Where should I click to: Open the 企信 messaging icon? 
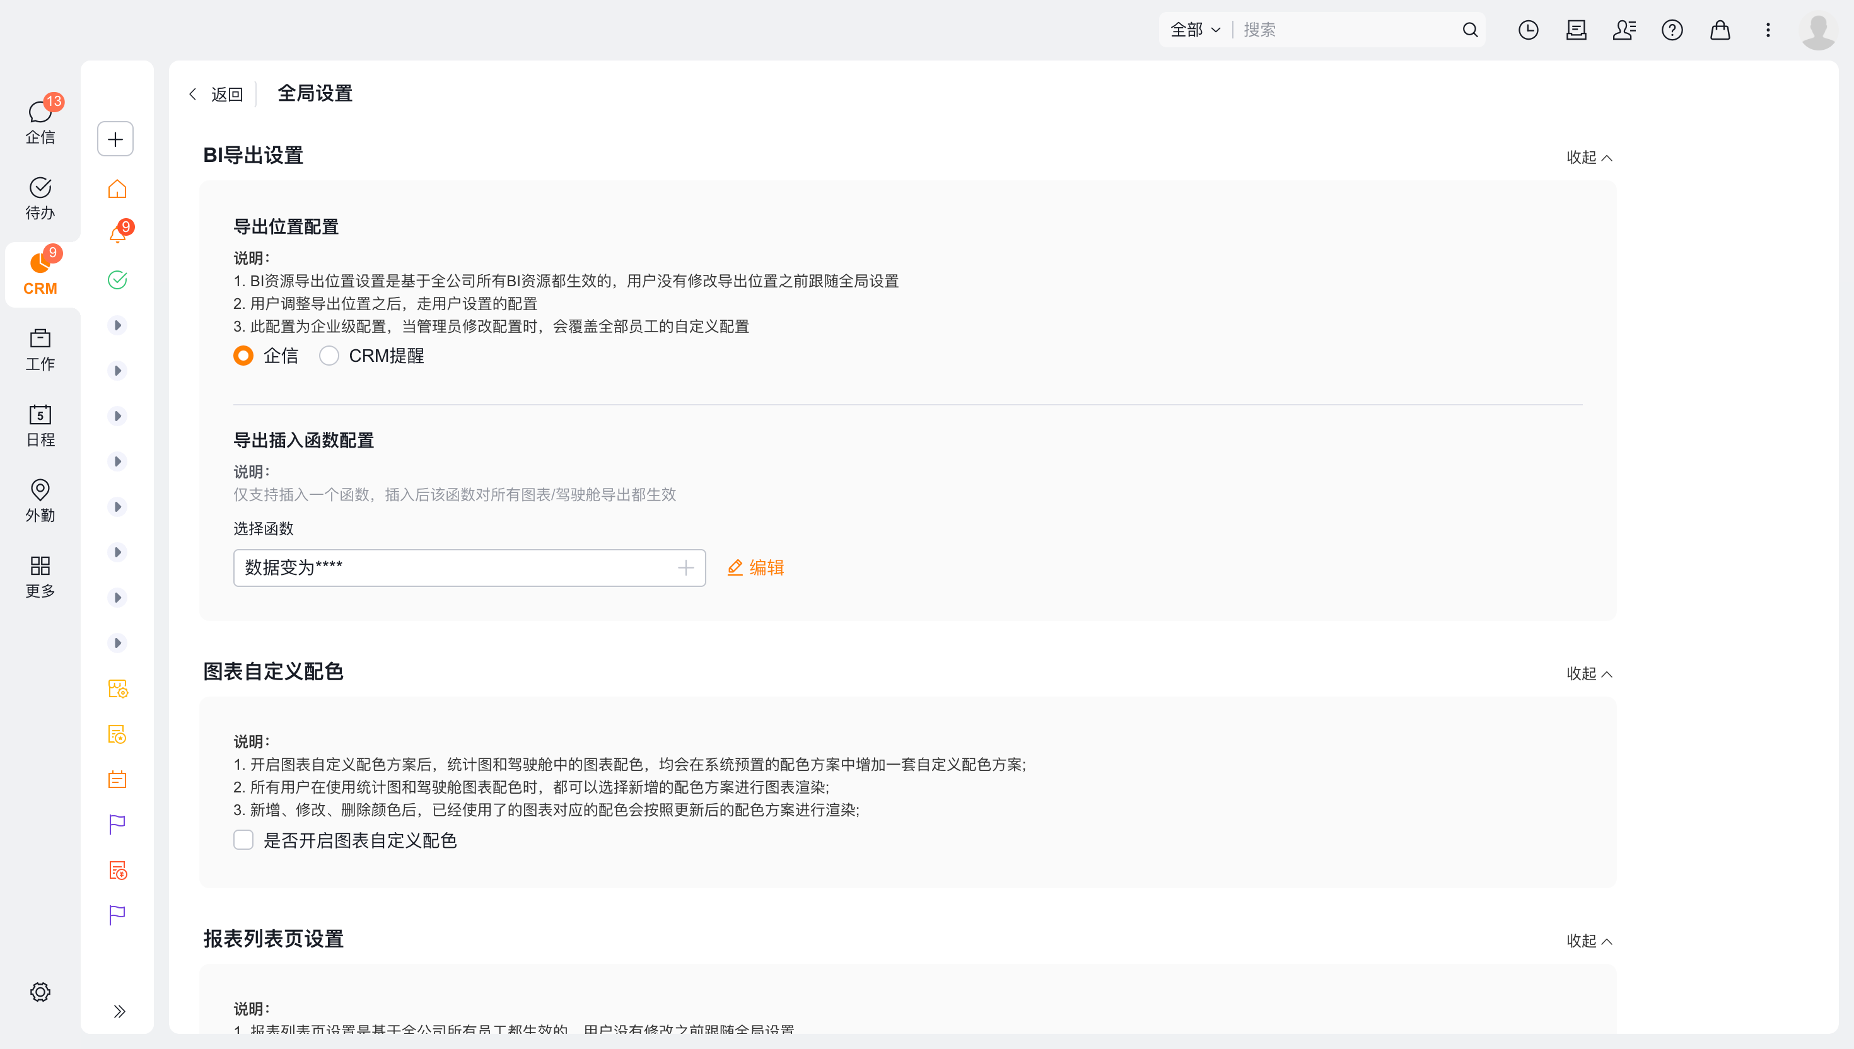(x=40, y=120)
